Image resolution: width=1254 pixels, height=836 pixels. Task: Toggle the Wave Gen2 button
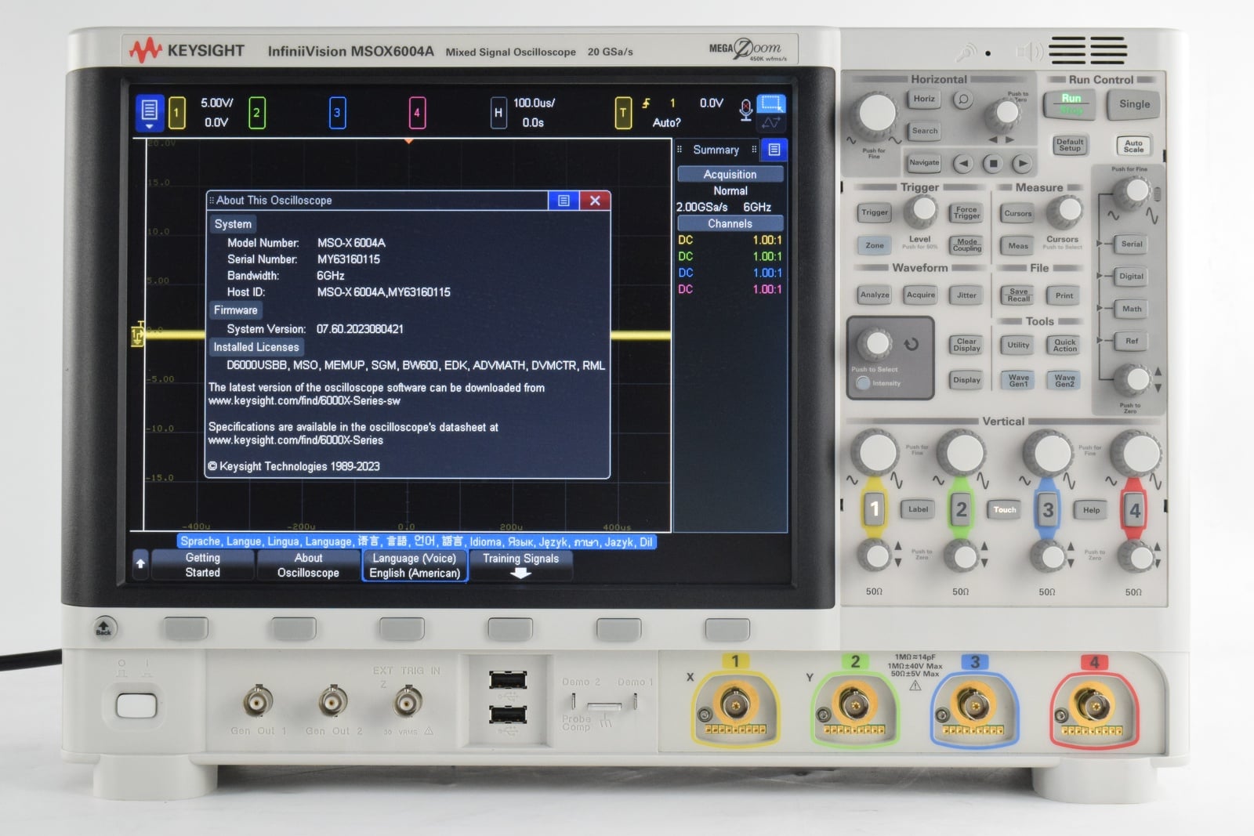point(1064,381)
